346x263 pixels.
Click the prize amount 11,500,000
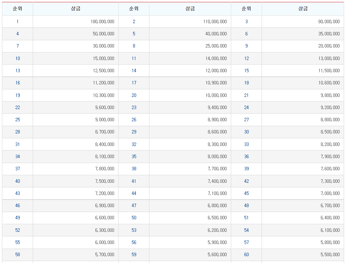pos(329,71)
